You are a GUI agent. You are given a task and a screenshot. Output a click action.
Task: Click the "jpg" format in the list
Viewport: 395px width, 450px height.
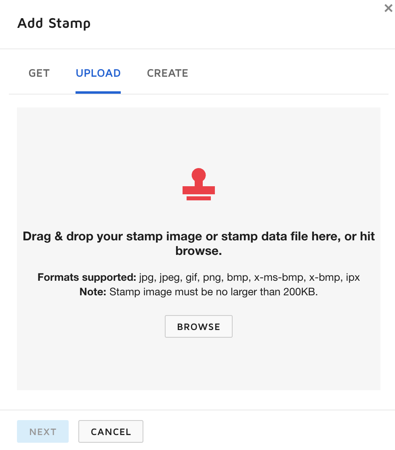click(x=147, y=278)
